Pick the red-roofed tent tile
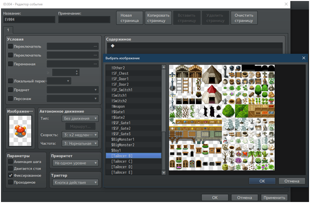 (212, 94)
